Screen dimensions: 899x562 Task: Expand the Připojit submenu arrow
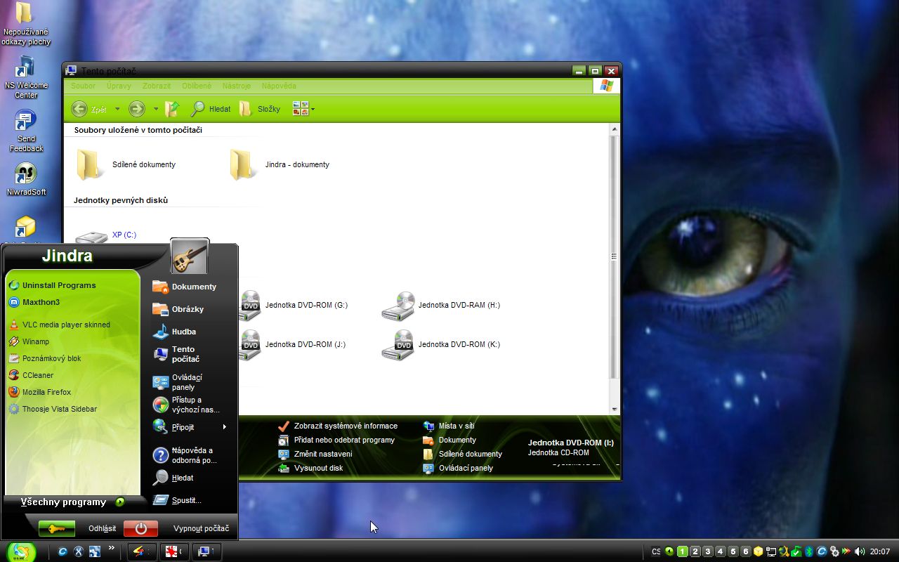225,427
